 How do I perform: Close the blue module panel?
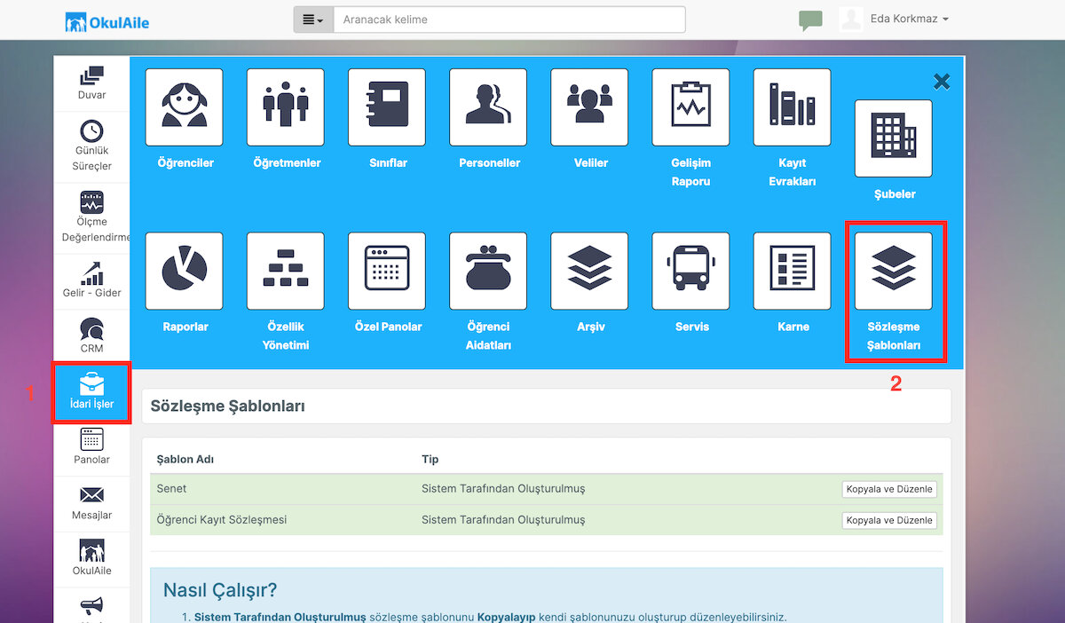coord(942,82)
